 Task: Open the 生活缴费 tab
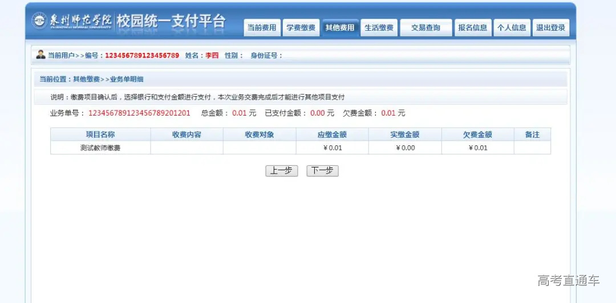point(379,28)
